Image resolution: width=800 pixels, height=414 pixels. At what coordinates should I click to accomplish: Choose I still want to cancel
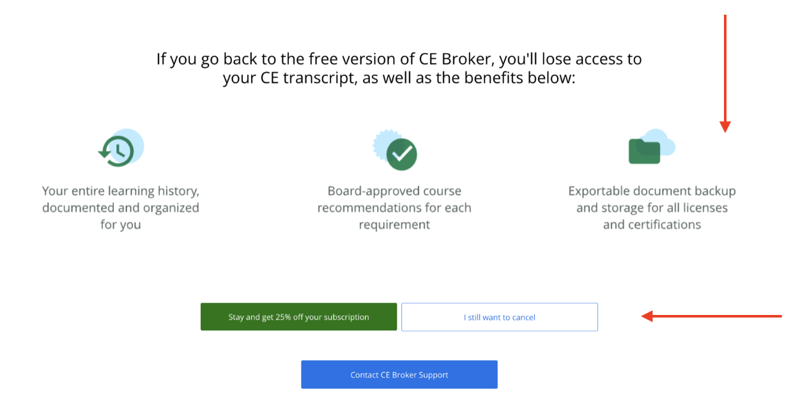tap(500, 317)
